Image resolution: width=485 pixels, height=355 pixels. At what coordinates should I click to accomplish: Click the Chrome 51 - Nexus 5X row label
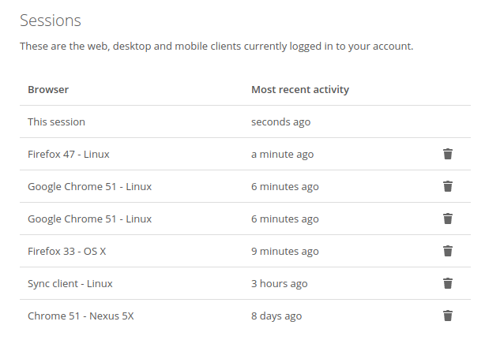pos(81,316)
